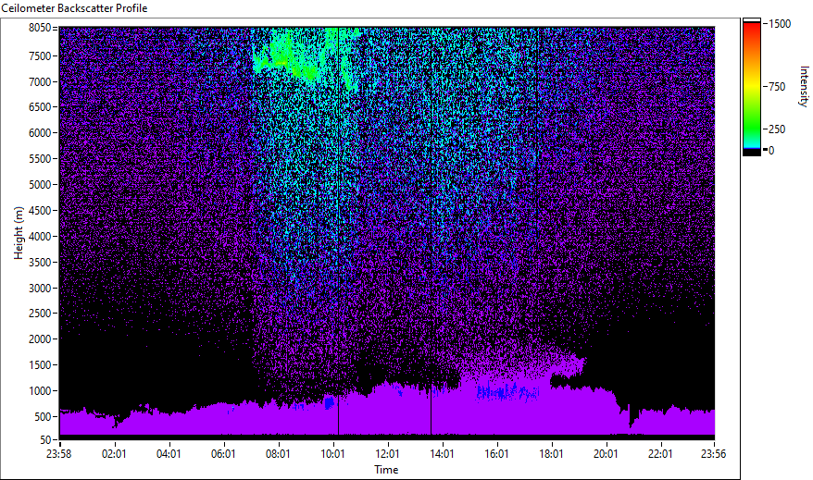Click the 23:56 time axis label
This screenshot has height=480, width=813.
coord(713,454)
